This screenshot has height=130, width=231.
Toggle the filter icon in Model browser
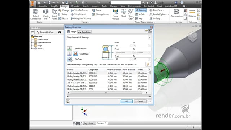[x=32, y=32]
